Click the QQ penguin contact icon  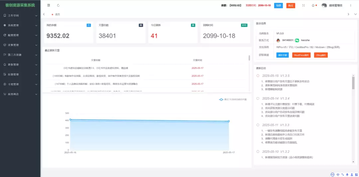pos(279,40)
